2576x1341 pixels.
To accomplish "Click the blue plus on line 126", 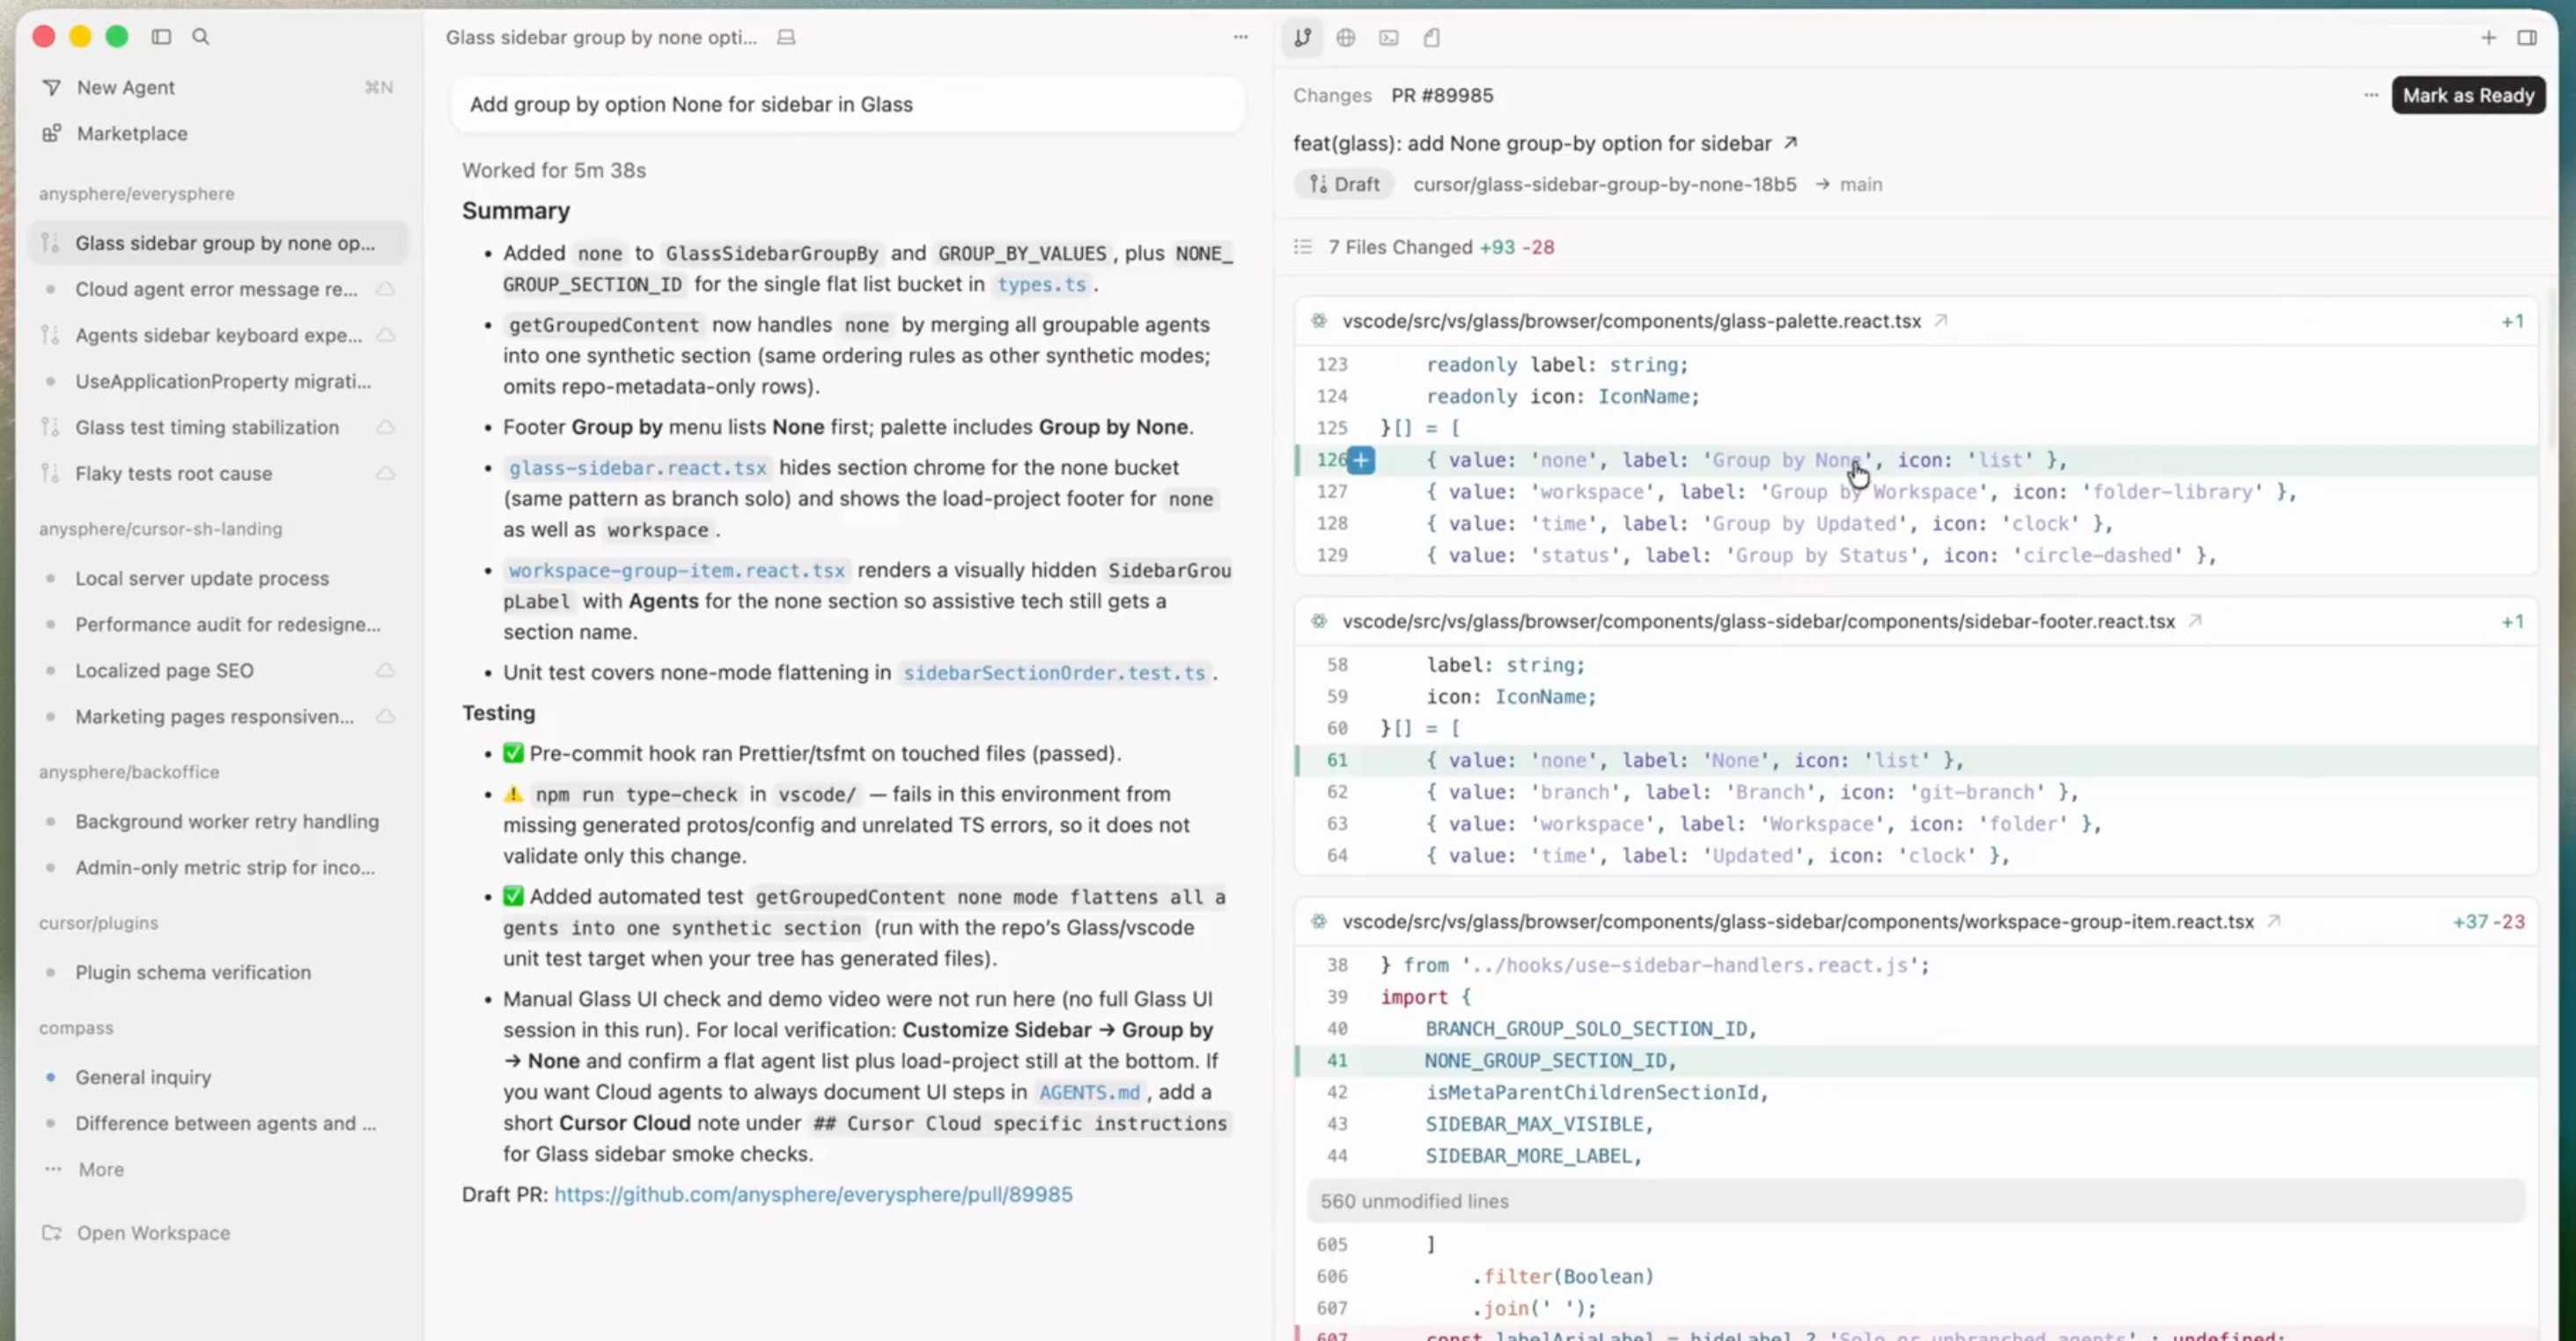I will click(x=1361, y=461).
